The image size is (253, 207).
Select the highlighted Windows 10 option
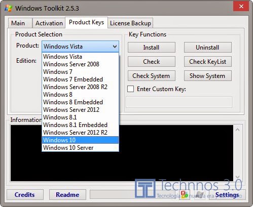tap(80, 140)
